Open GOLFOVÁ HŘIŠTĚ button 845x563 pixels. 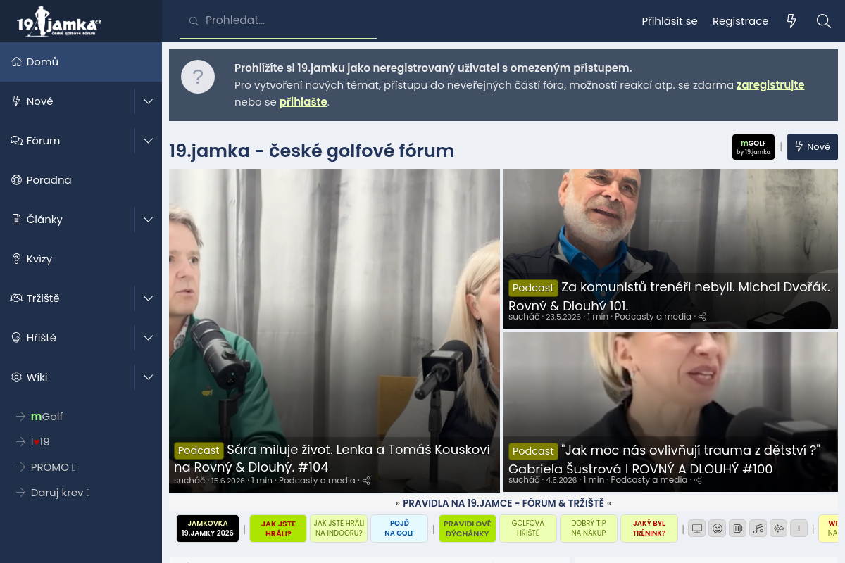pos(528,529)
